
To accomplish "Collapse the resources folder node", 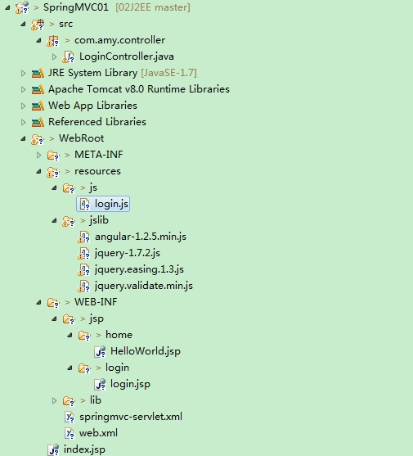I will coord(39,172).
